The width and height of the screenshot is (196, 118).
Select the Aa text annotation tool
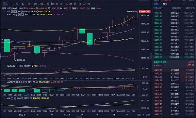click(48, 4)
